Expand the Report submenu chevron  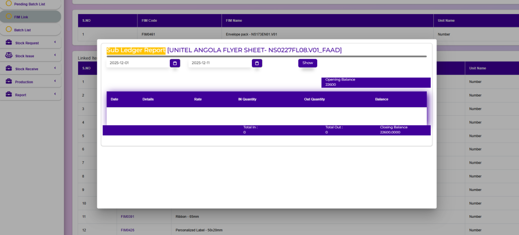(x=55, y=95)
